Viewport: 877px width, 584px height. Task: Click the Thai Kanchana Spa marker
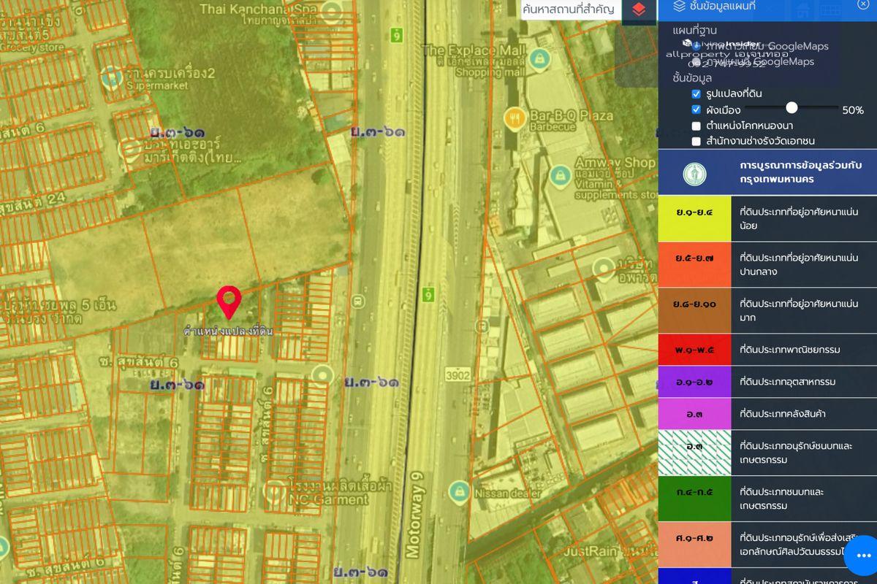pos(333,12)
